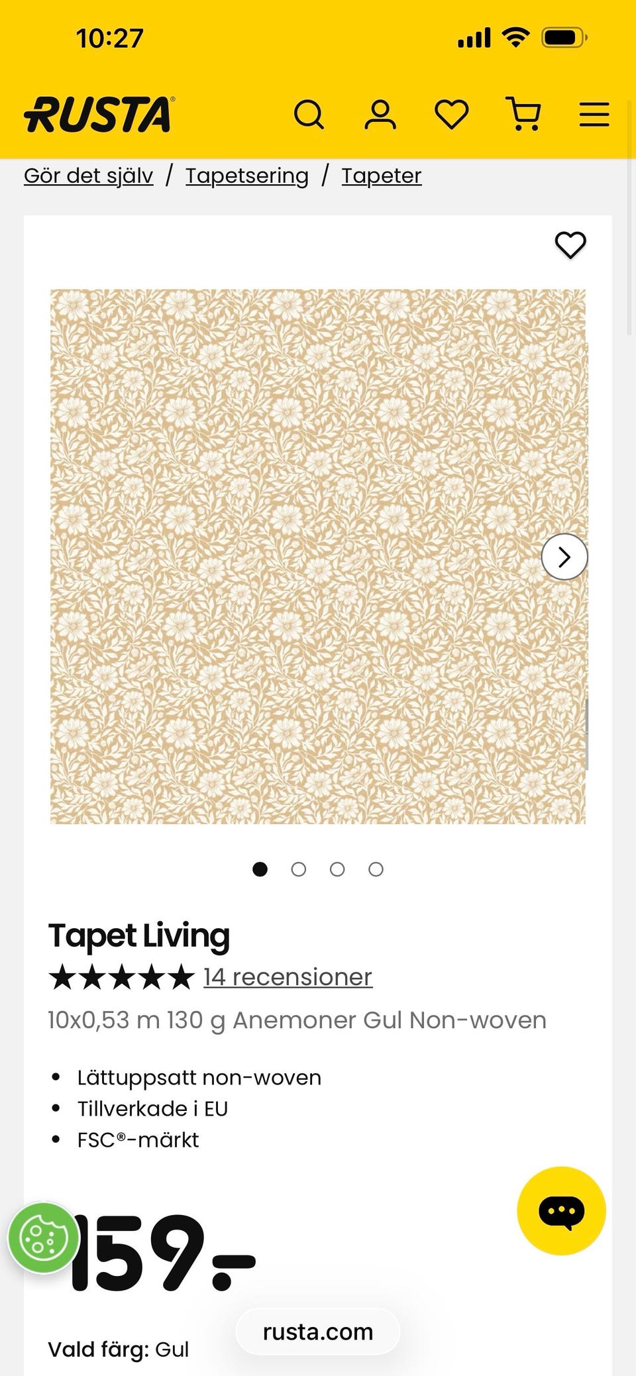Go to Gör det själv breadcrumb

pos(89,176)
